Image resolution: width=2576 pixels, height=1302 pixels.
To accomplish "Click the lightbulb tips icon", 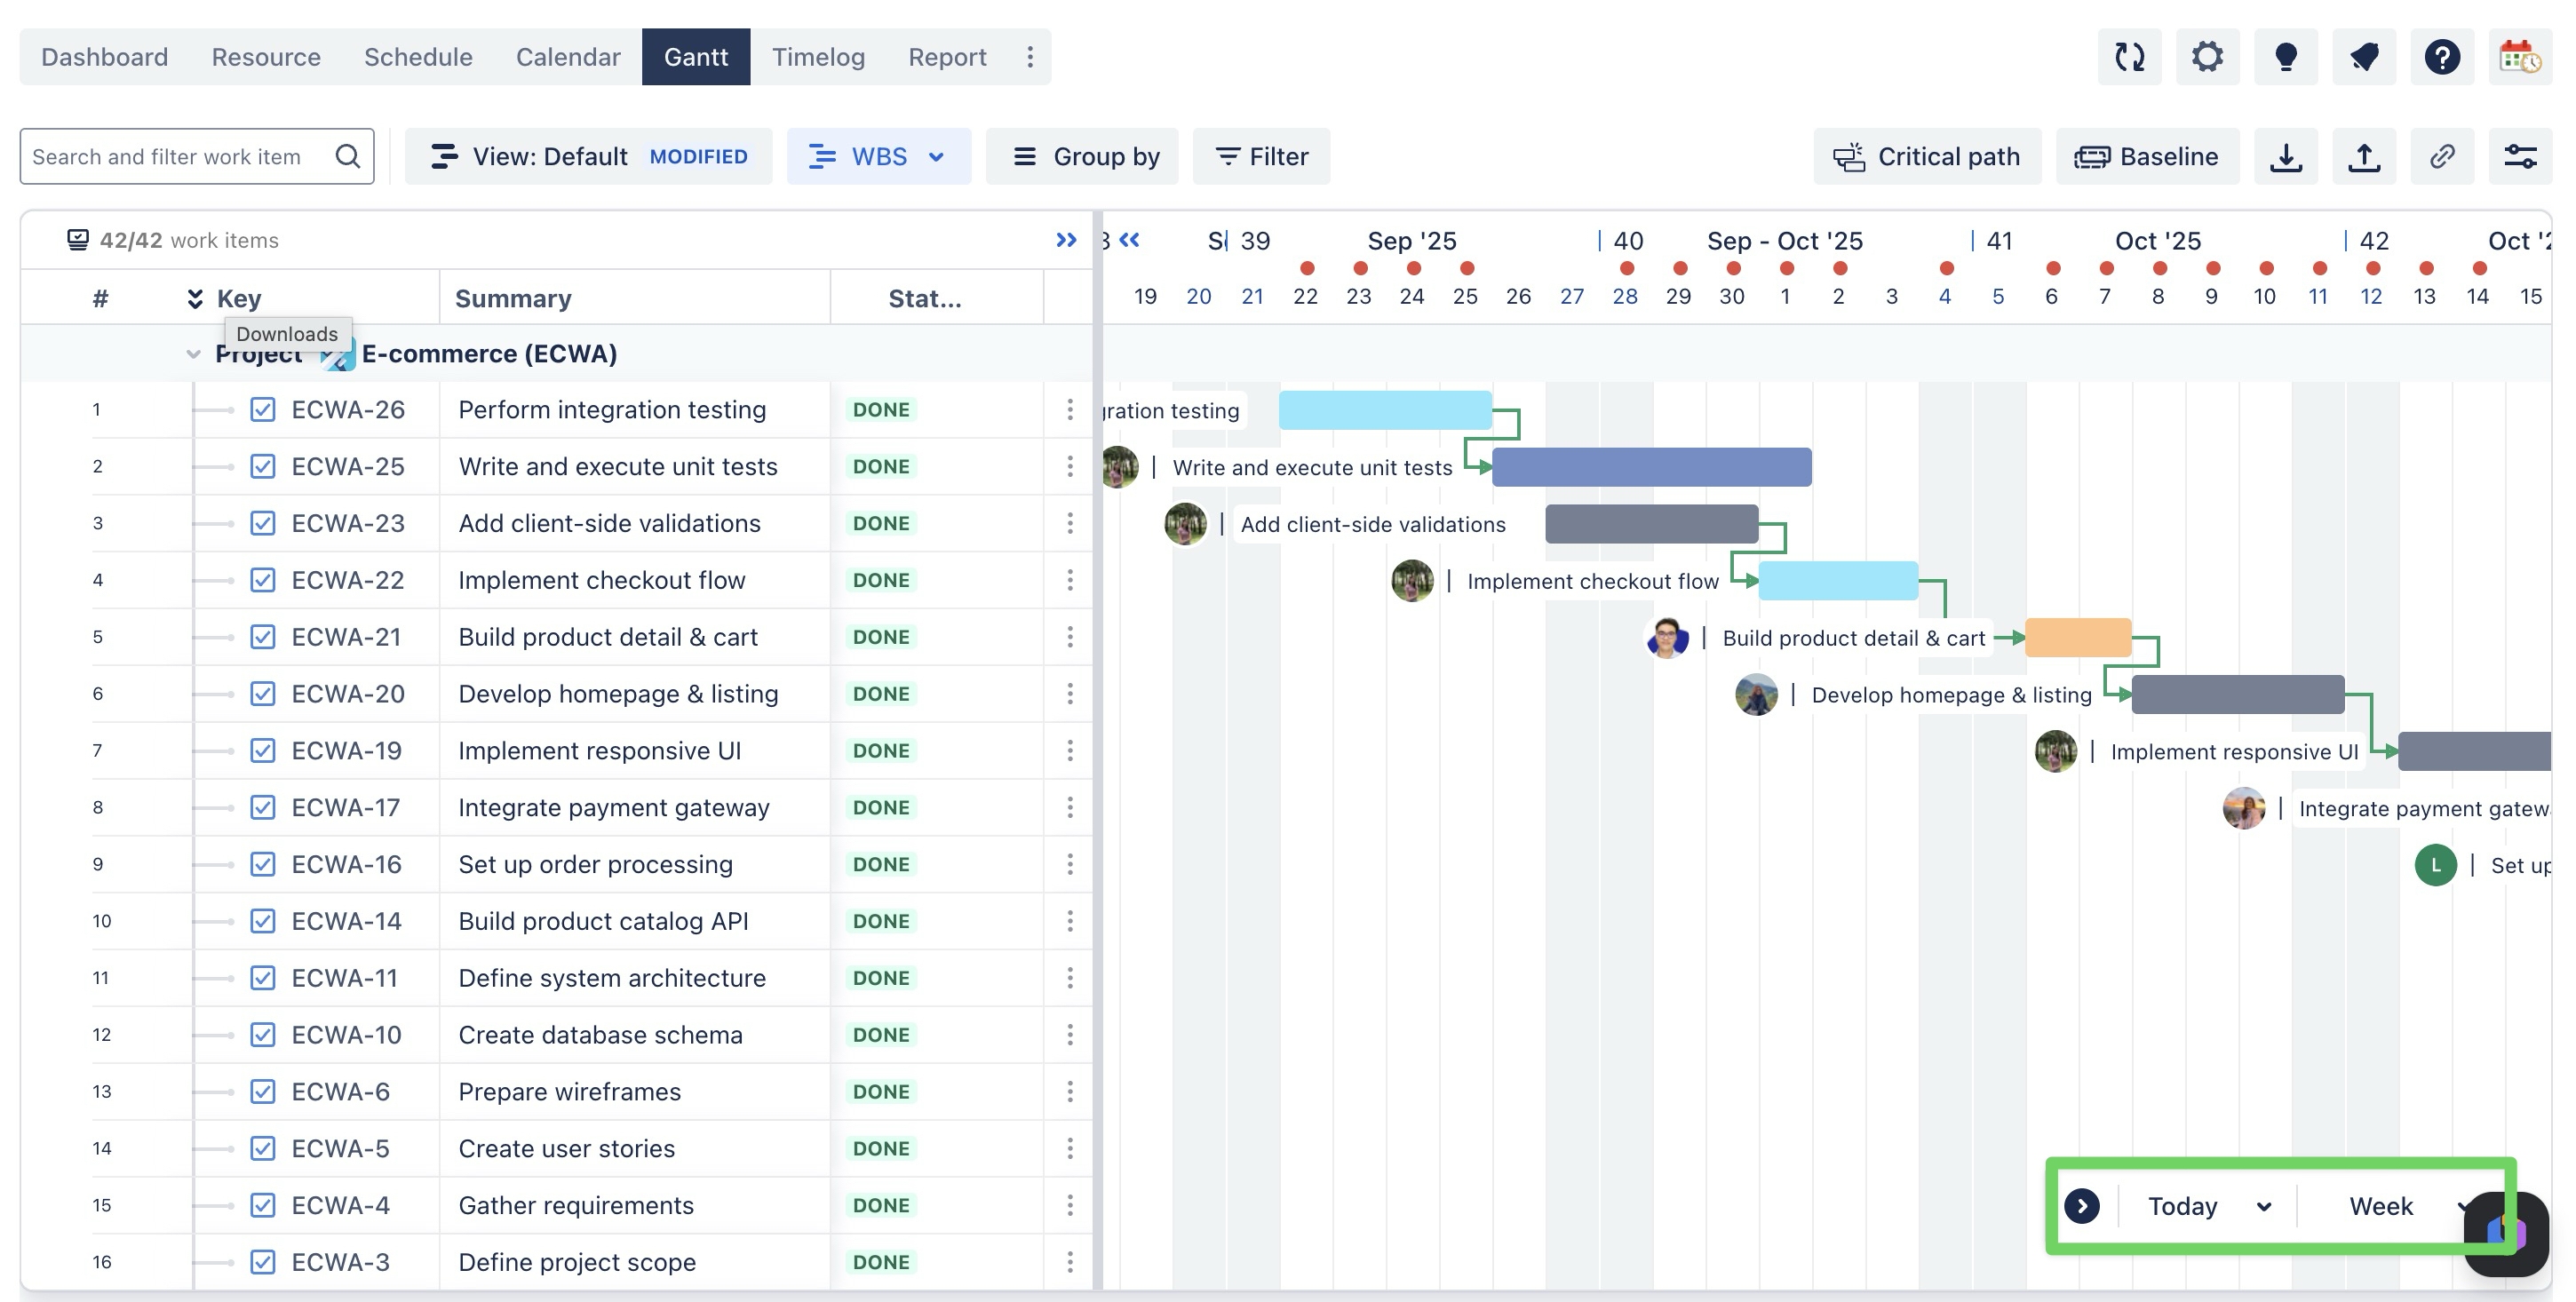I will point(2286,57).
